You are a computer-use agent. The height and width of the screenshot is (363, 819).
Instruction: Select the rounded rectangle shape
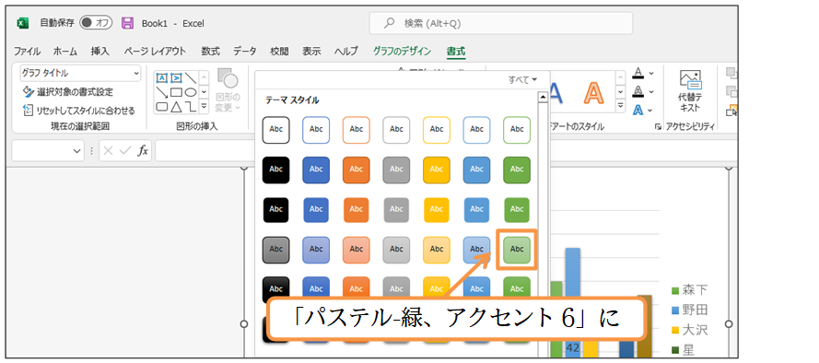pos(162,107)
